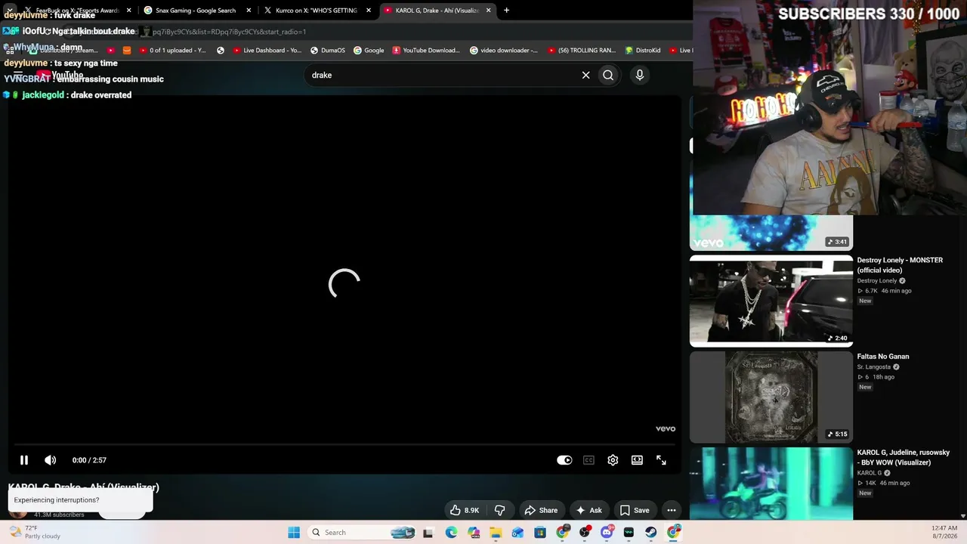The width and height of the screenshot is (967, 544).
Task: Open the first Chrome icon on taskbar
Action: [x=562, y=533]
